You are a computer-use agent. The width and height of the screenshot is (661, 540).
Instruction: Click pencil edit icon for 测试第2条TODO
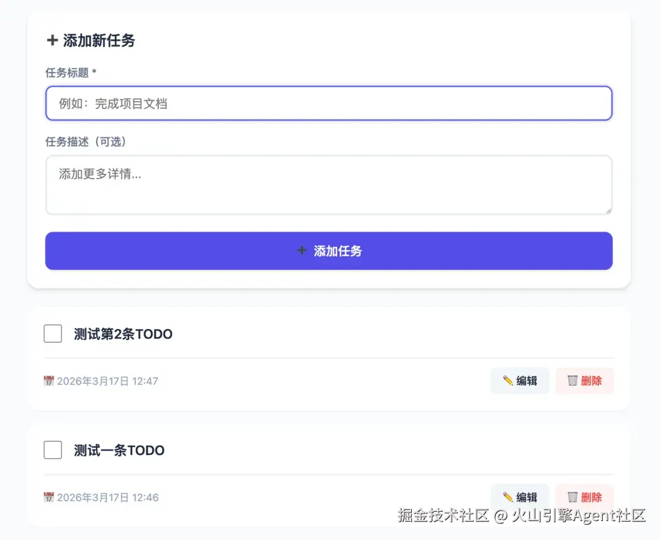pos(508,381)
